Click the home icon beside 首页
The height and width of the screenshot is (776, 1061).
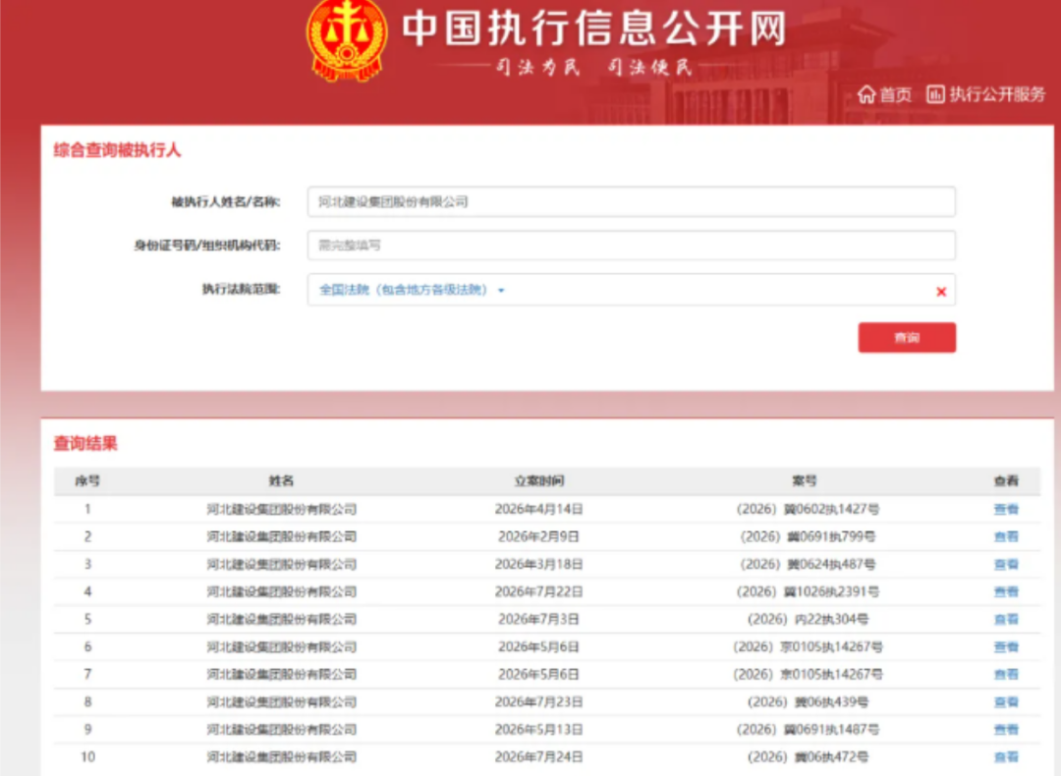(x=866, y=94)
